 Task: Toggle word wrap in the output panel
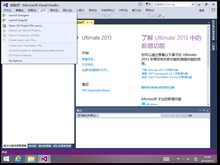pos(190,115)
